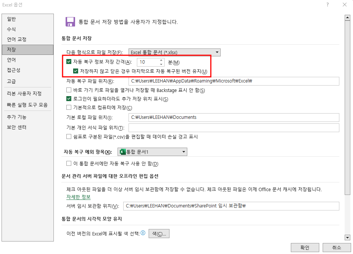
Task: Click the scrollbar up arrow
Action: point(347,17)
